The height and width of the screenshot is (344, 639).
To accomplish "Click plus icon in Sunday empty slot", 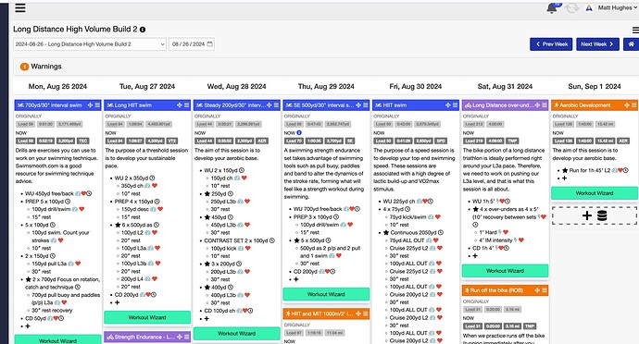I will pos(587,215).
